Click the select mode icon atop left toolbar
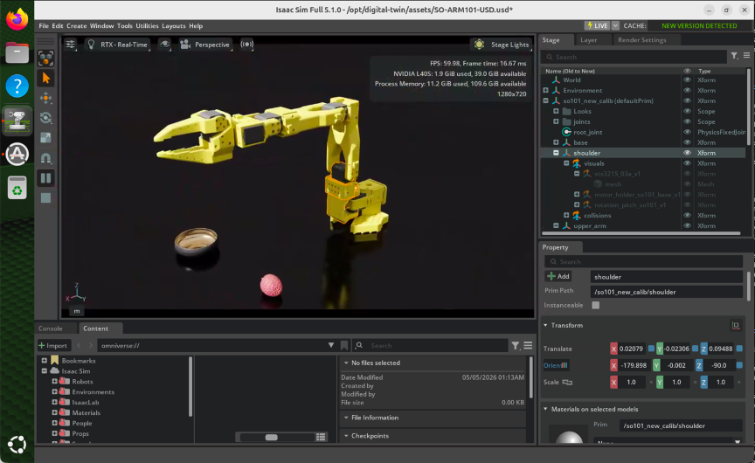Screen dimensions: 755x463 click(x=45, y=59)
